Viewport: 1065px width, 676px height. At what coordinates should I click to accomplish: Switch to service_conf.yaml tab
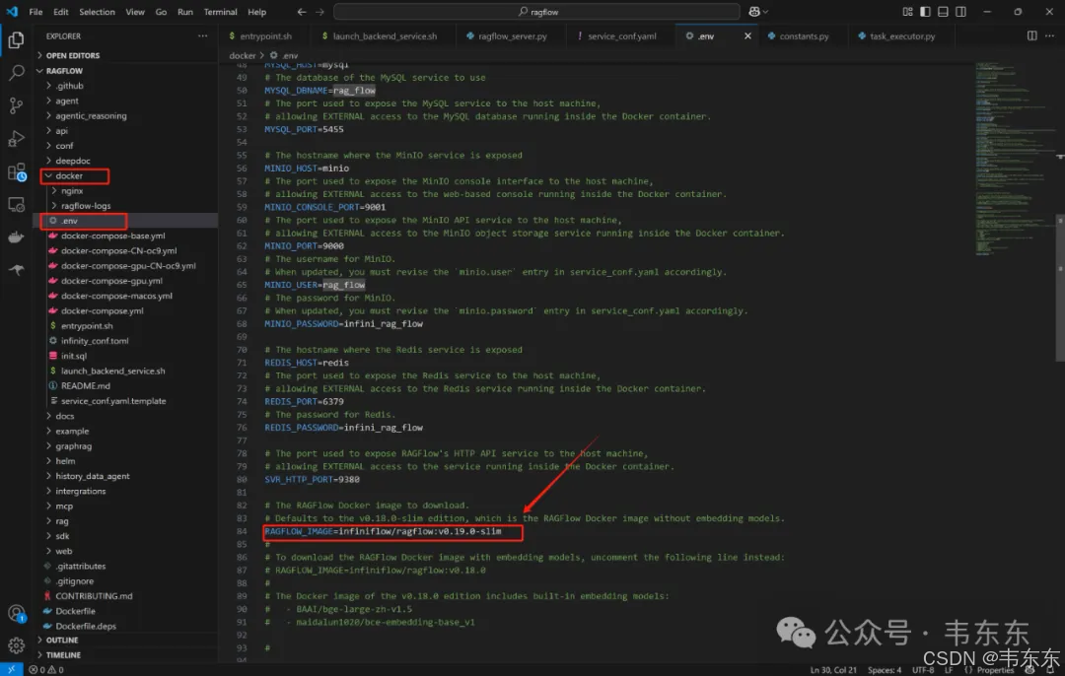coord(621,36)
